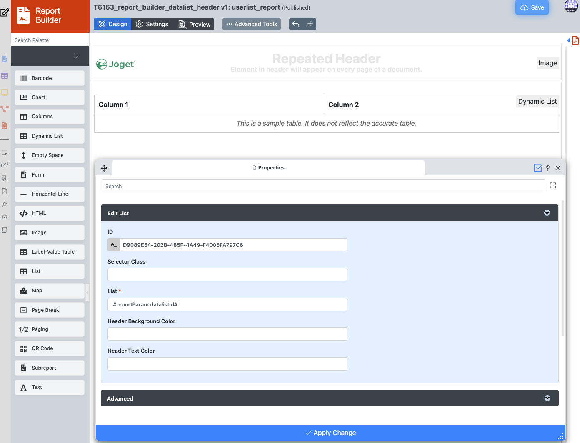This screenshot has height=443, width=580.
Task: Select the QR Code palette element
Action: coord(50,348)
